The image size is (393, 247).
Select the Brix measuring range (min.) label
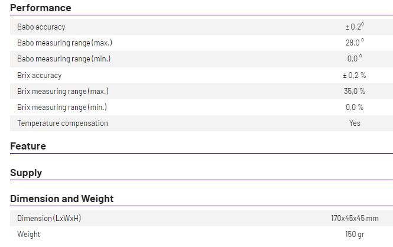62,108
